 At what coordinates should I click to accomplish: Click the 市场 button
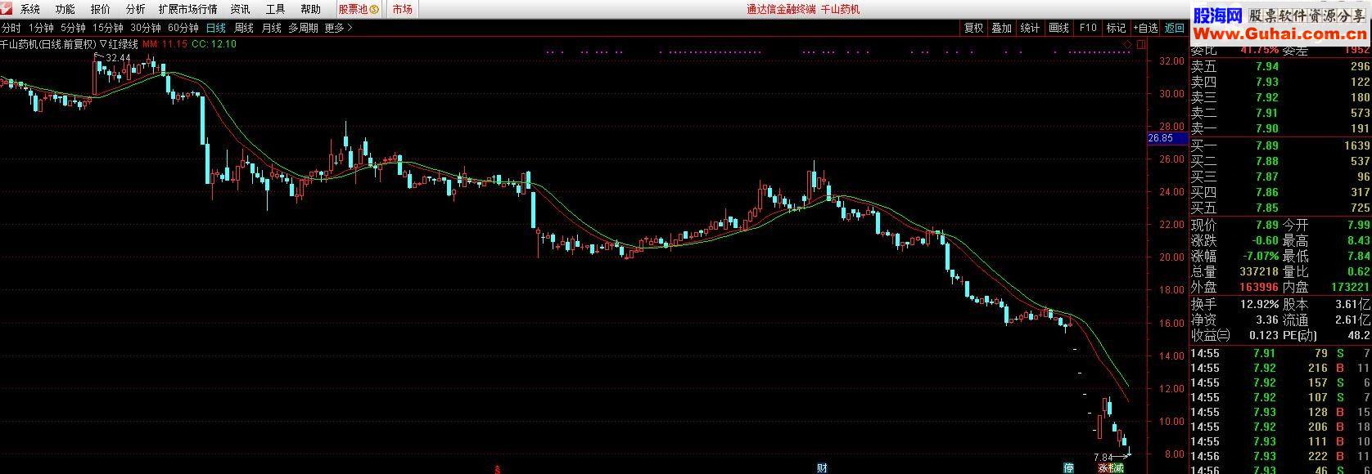402,9
